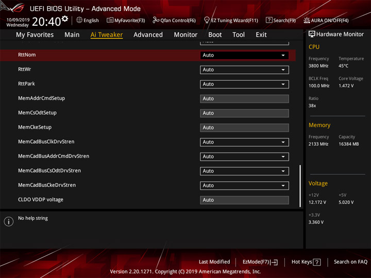
Task: Switch to EzMode(F7)
Action: (260, 262)
